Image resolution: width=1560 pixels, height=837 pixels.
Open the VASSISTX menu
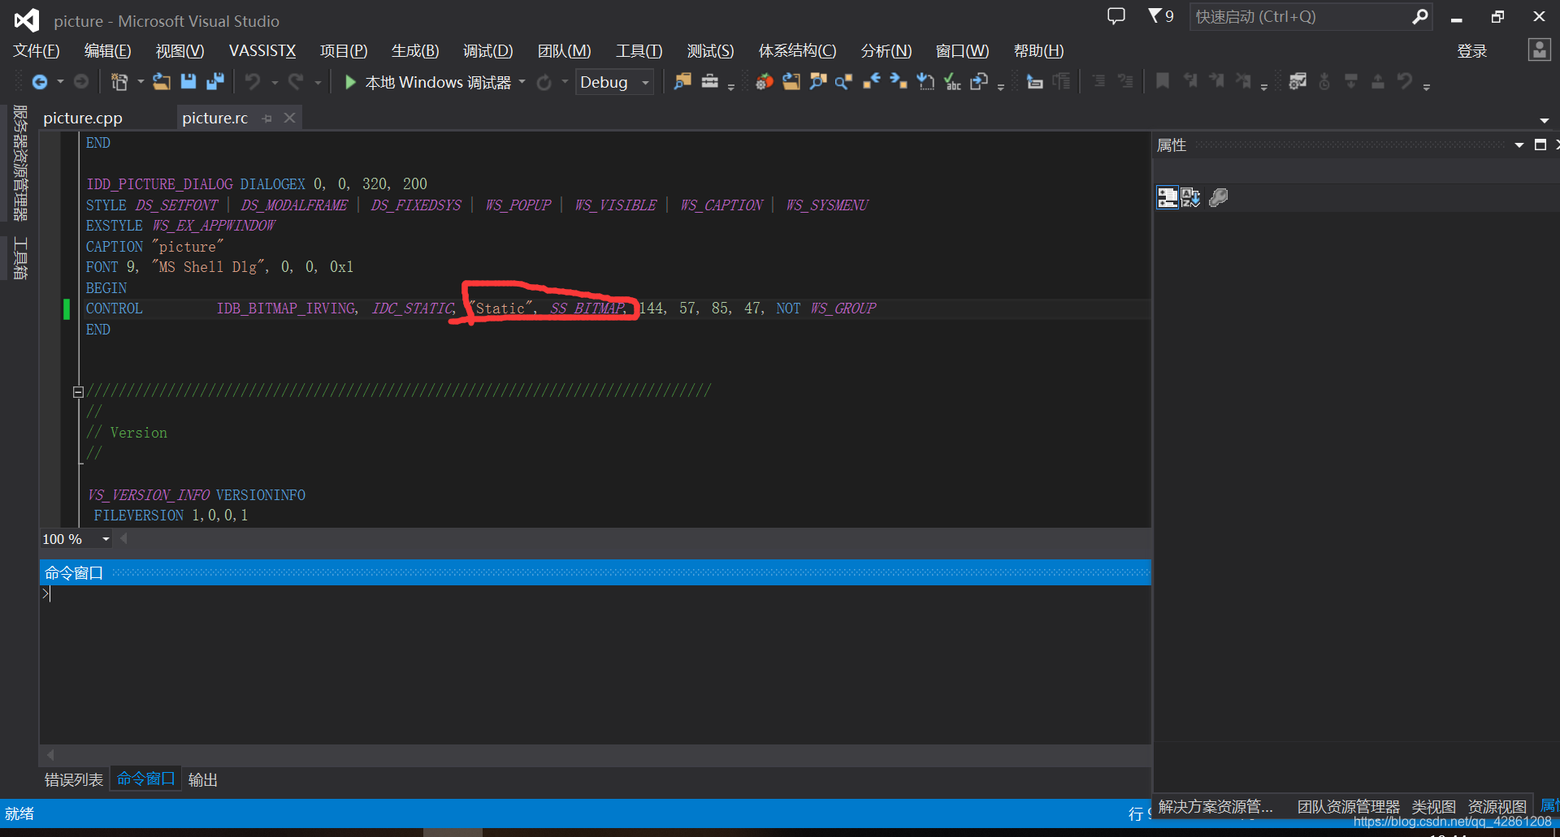262,51
